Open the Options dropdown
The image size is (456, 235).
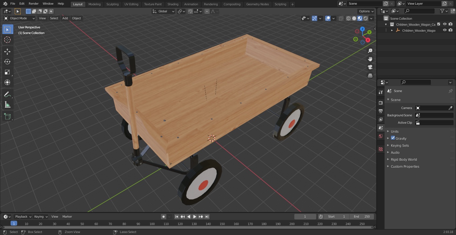[x=366, y=11]
